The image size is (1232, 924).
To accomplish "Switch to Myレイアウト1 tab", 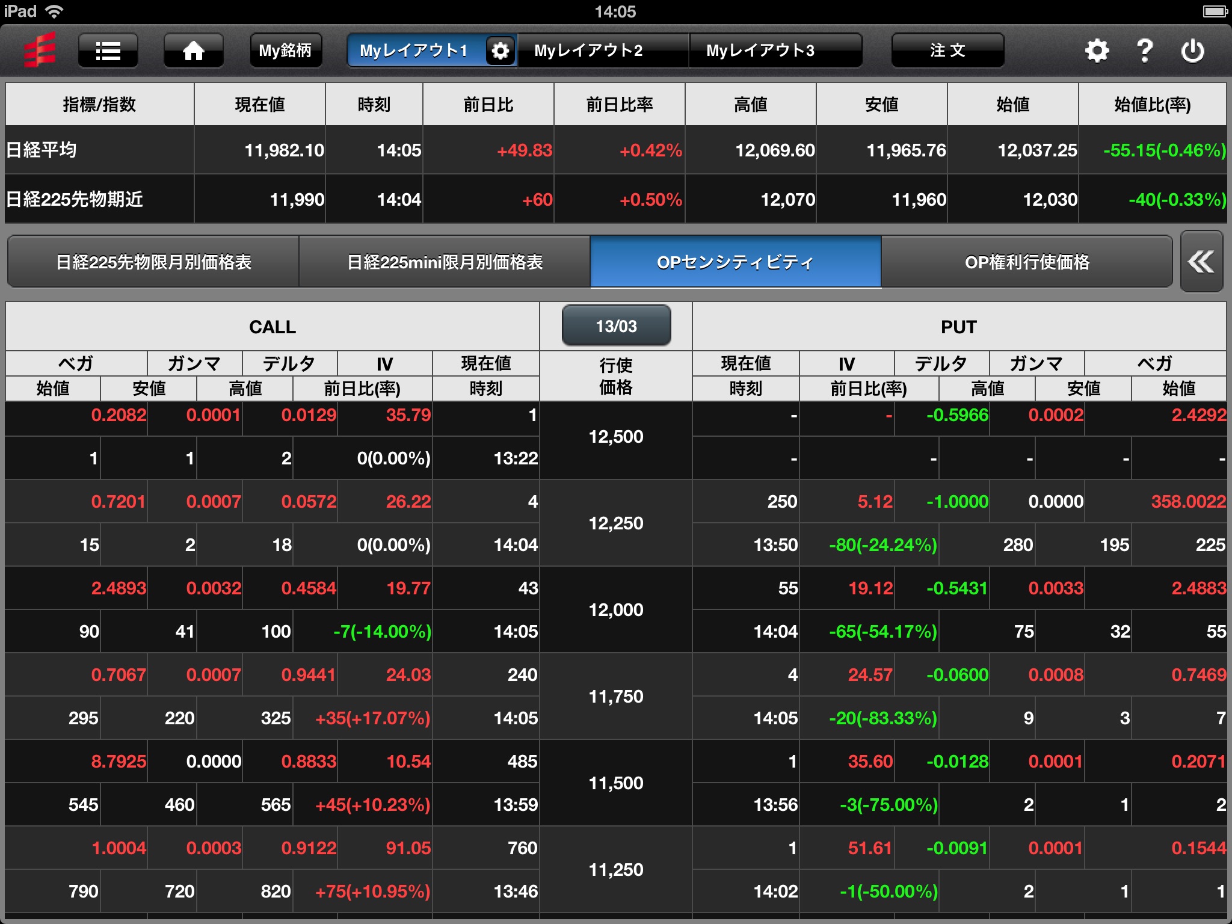I will pyautogui.click(x=414, y=51).
